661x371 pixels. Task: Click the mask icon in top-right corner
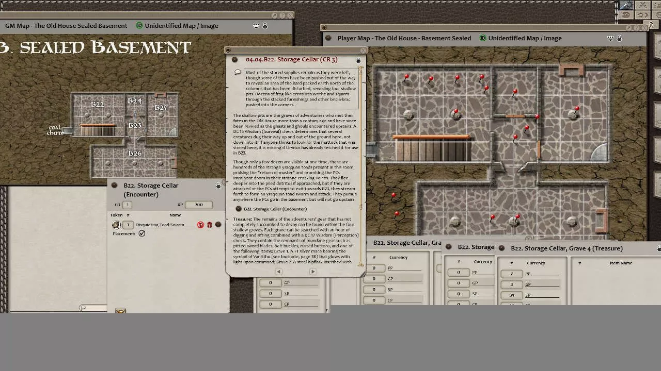click(x=626, y=15)
